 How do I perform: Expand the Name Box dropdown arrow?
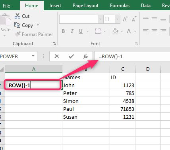[33, 56]
